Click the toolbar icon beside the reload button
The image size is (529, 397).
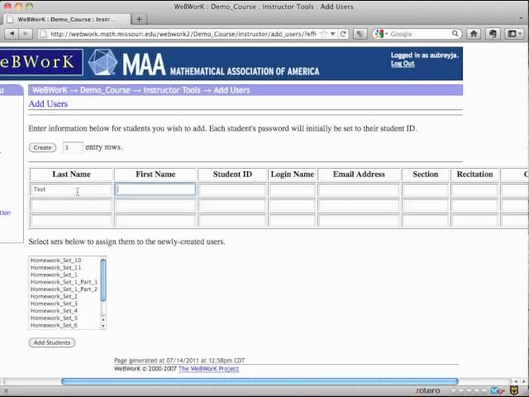click(x=360, y=34)
